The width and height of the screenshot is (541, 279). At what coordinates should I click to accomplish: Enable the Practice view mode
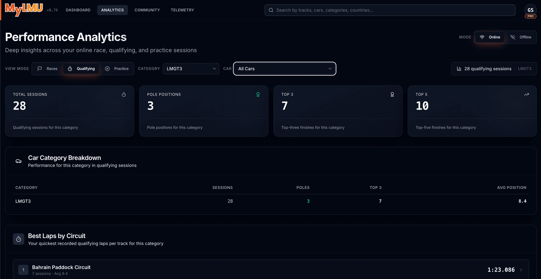(x=117, y=69)
